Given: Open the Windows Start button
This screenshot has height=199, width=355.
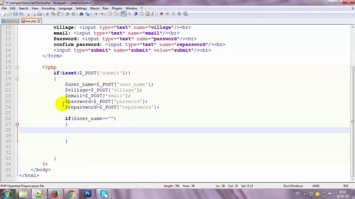Looking at the screenshot, I should (x=7, y=194).
